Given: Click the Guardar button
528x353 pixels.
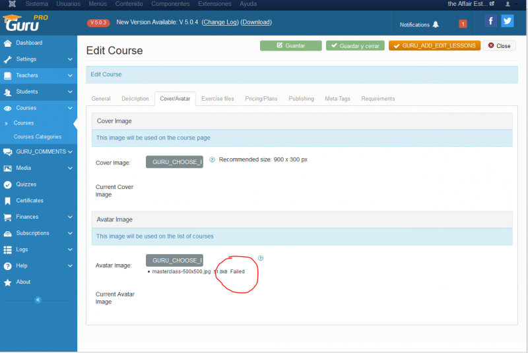Looking at the screenshot, I should (x=290, y=45).
